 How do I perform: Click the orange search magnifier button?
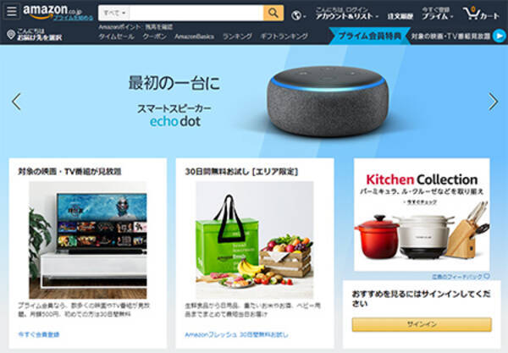[x=273, y=13]
